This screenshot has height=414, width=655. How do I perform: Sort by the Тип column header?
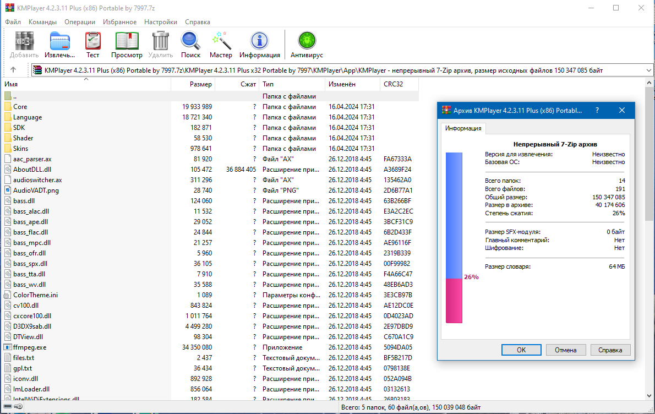(292, 84)
